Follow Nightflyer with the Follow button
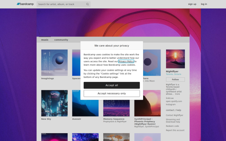Viewport: 226px width, 141px height. tap(176, 79)
